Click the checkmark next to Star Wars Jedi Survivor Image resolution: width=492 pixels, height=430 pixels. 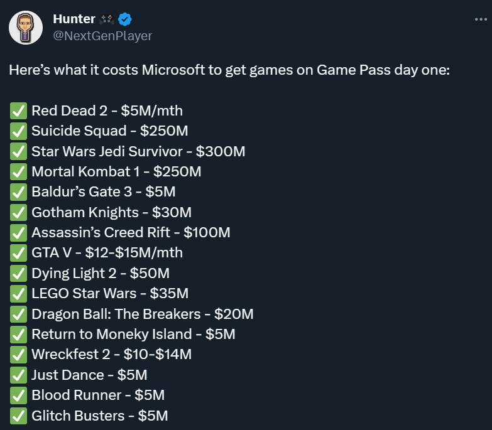18,151
